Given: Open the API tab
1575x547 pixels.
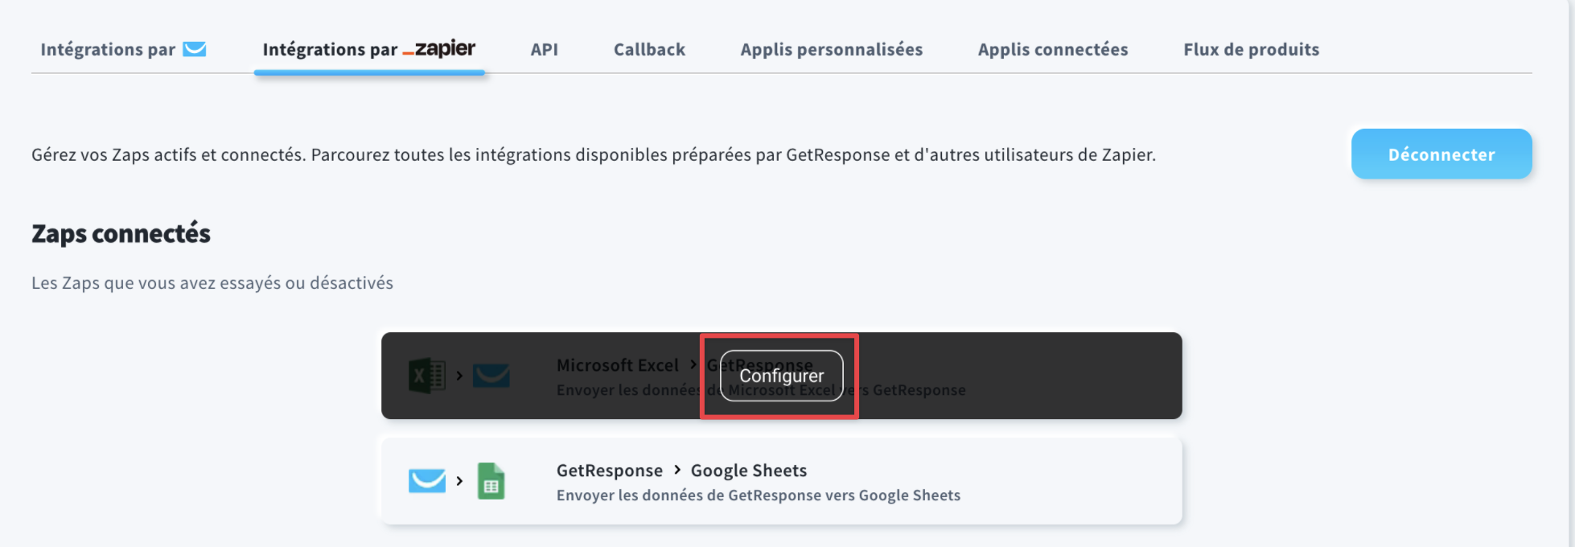Looking at the screenshot, I should pos(545,49).
